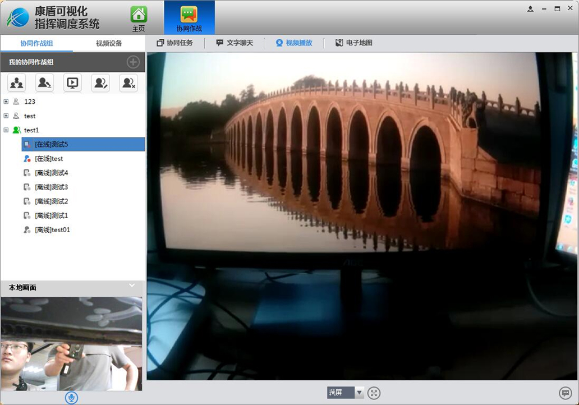Click the group members icon button
The width and height of the screenshot is (579, 405).
pos(17,83)
